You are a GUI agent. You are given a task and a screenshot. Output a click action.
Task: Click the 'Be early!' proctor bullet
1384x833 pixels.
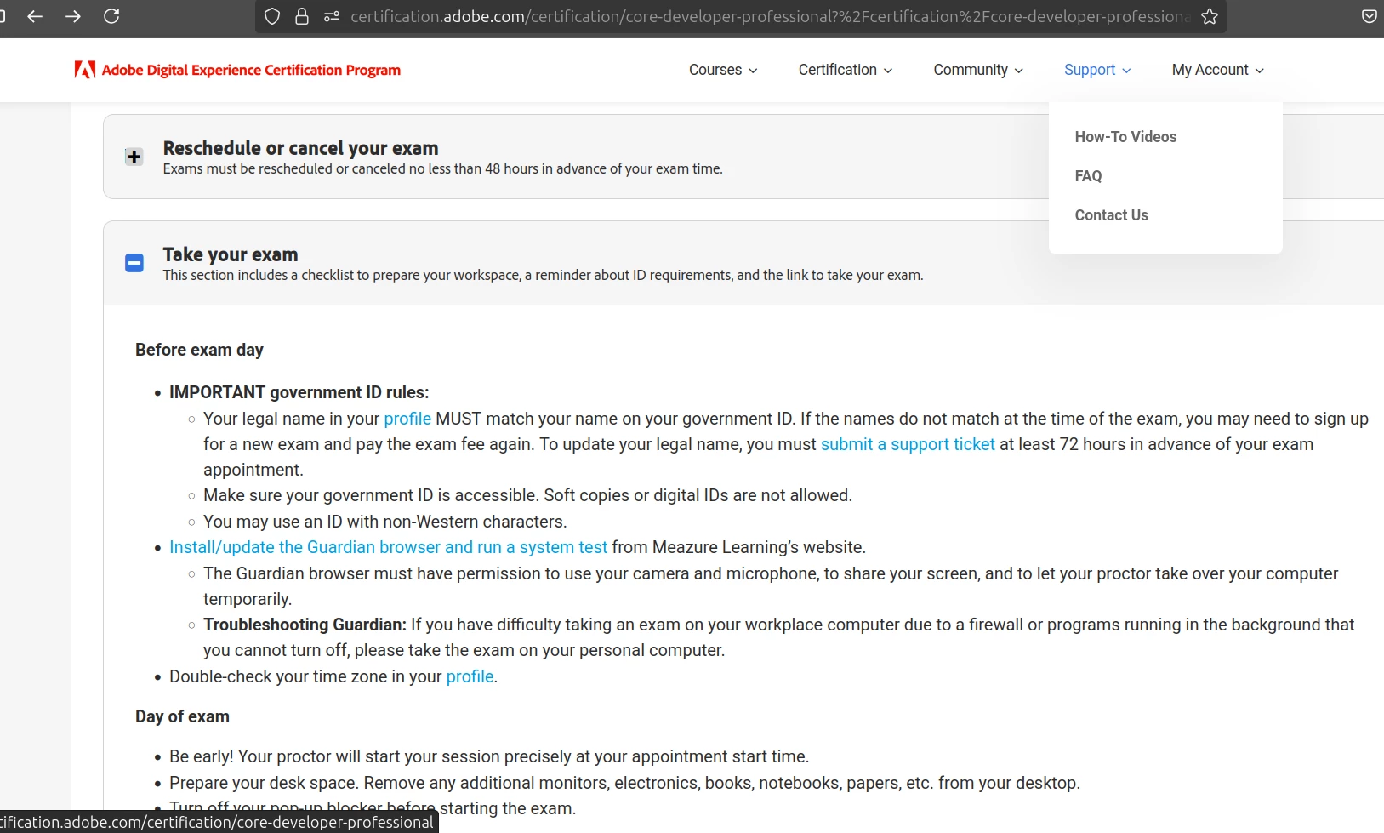coord(489,756)
